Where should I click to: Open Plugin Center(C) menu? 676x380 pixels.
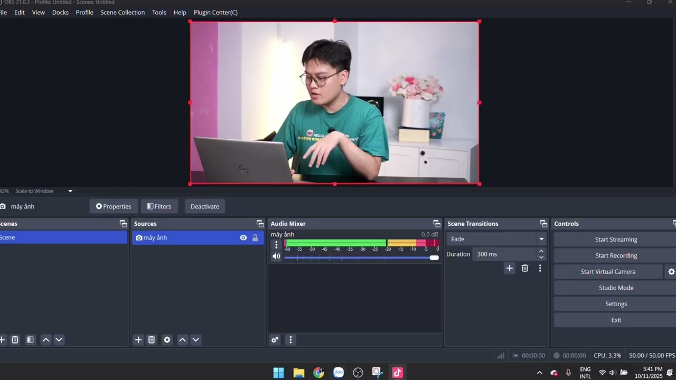[x=215, y=12]
